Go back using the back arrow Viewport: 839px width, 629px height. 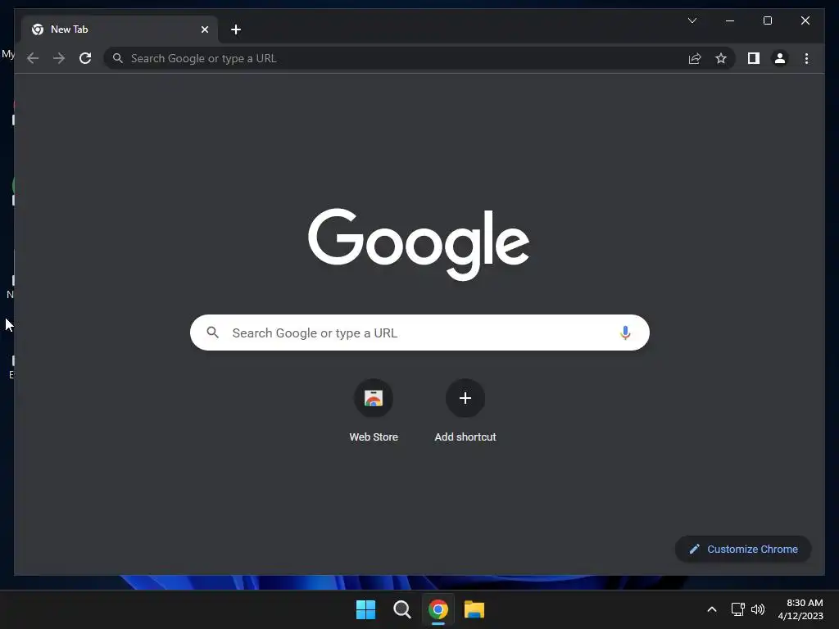click(33, 58)
